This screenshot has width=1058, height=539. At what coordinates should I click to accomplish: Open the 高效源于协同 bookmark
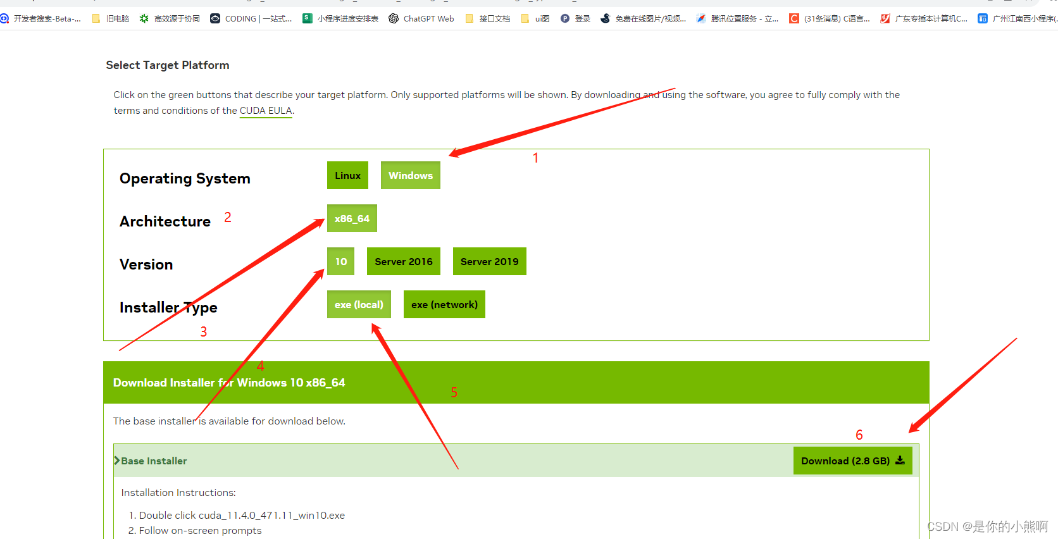point(170,19)
